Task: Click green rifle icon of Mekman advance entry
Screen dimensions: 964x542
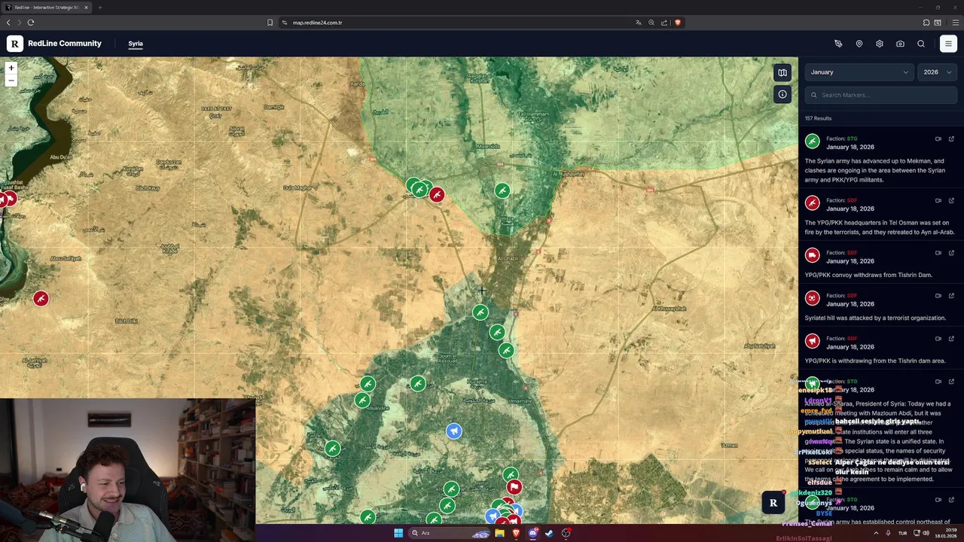Action: (812, 141)
